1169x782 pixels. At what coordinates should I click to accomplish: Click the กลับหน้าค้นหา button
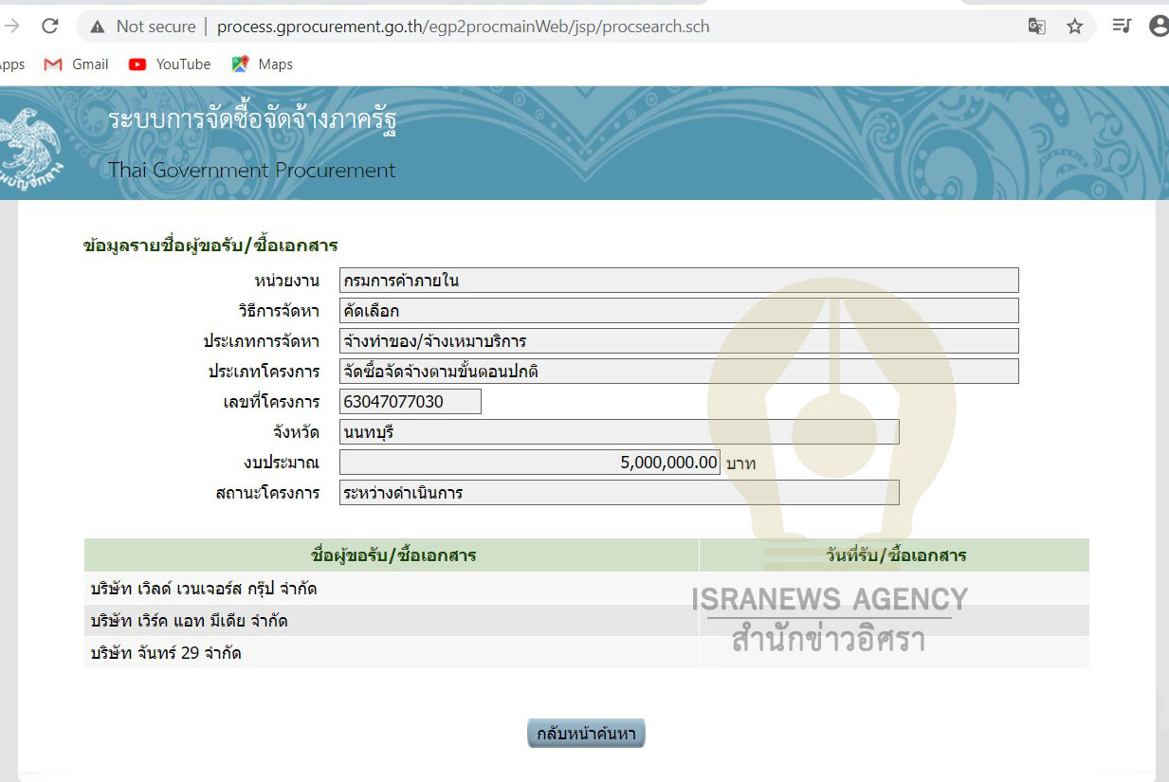(586, 734)
